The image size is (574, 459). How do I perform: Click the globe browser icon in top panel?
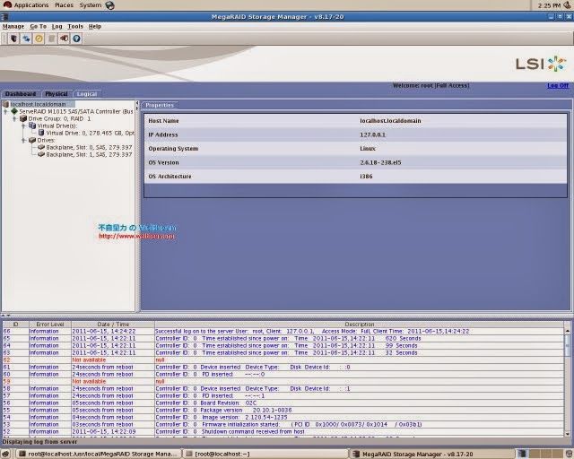pos(109,5)
